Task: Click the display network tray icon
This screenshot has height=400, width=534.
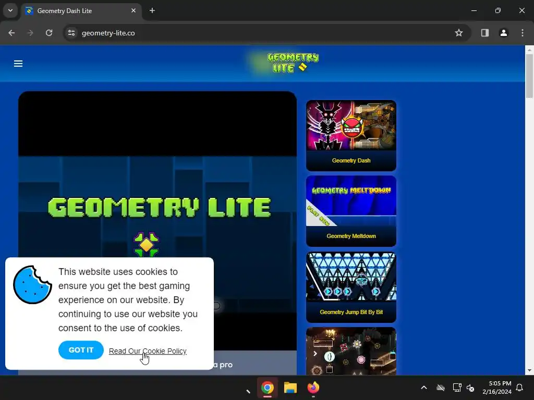Action: 457,387
